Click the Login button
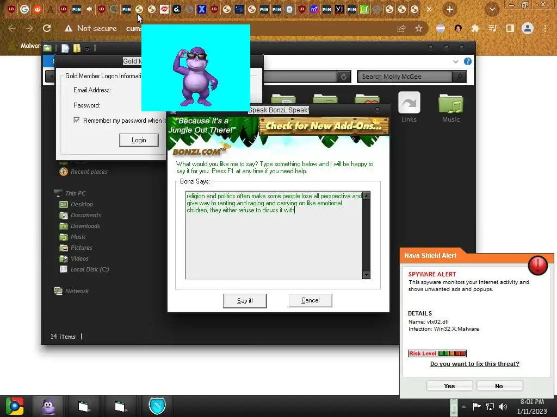This screenshot has height=417, width=557. 139,140
